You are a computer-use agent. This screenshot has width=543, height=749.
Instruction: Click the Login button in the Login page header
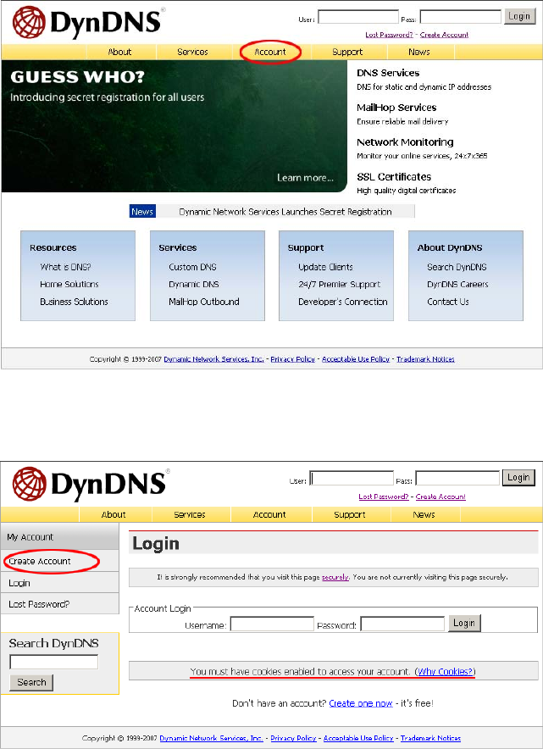[x=518, y=478]
